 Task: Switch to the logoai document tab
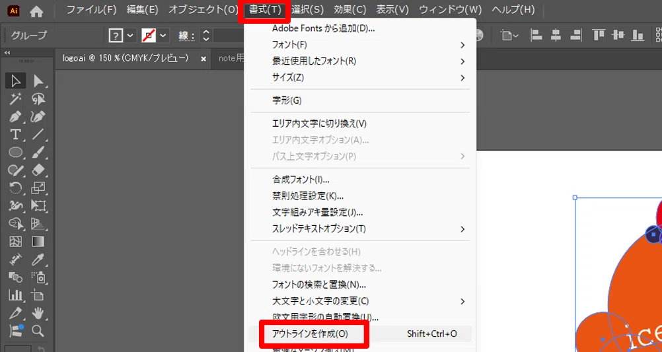126,58
